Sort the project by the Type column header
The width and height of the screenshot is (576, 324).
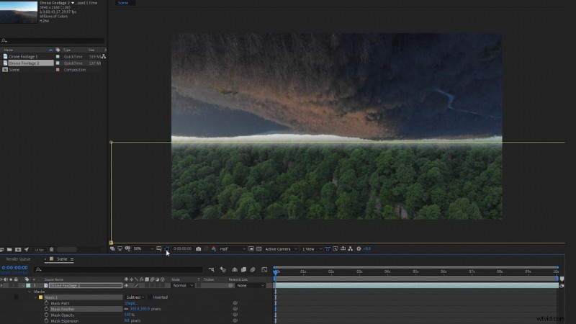click(67, 50)
